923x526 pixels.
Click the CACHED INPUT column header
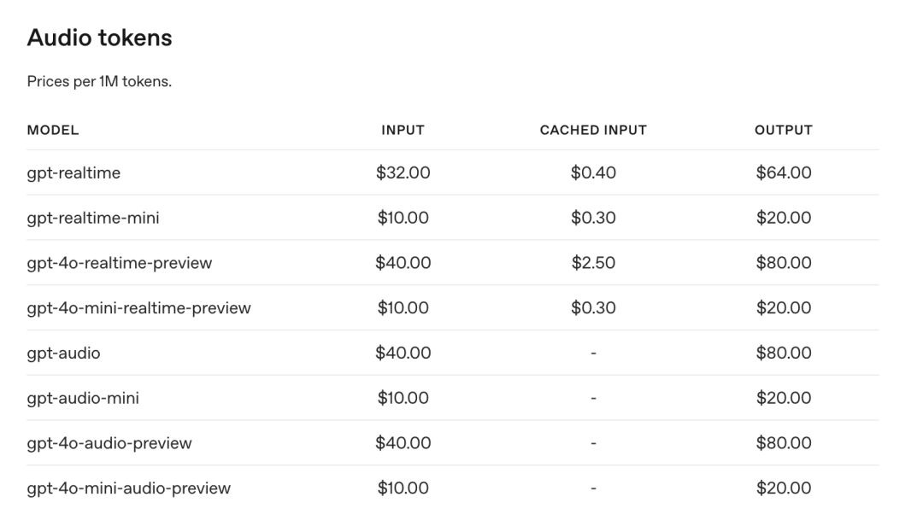coord(593,131)
